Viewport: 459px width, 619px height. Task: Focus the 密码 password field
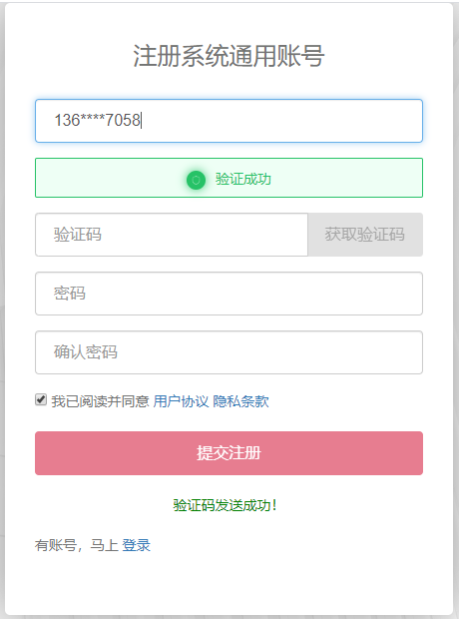[229, 294]
